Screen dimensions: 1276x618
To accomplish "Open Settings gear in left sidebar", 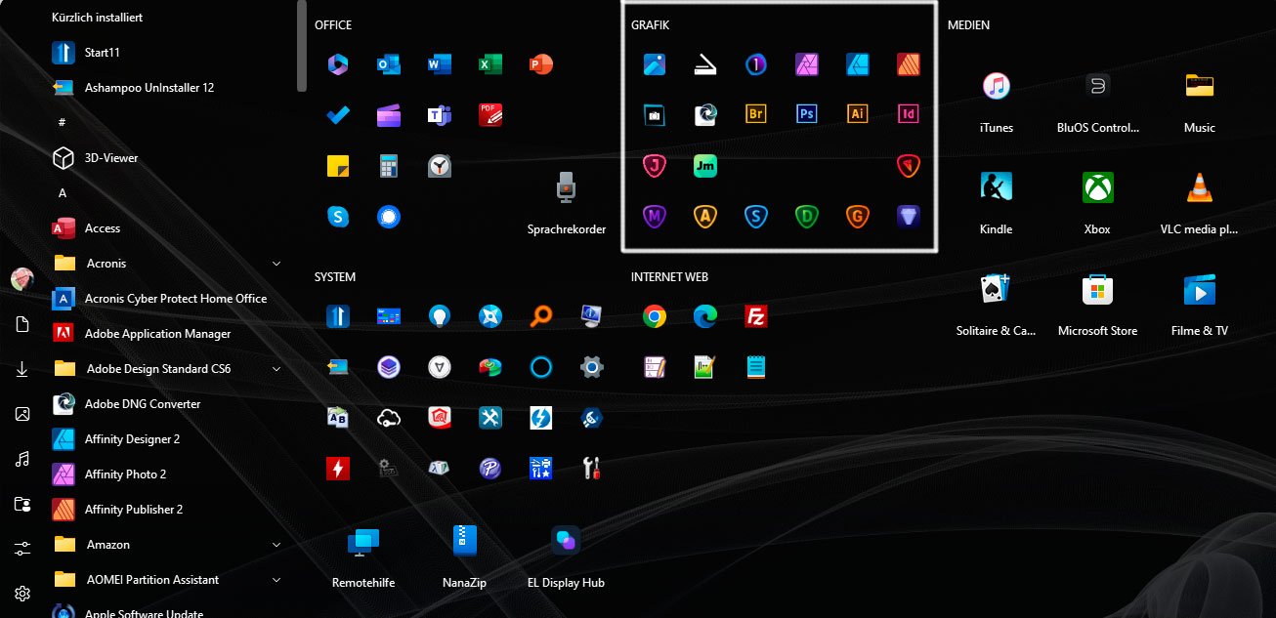I will 22,593.
